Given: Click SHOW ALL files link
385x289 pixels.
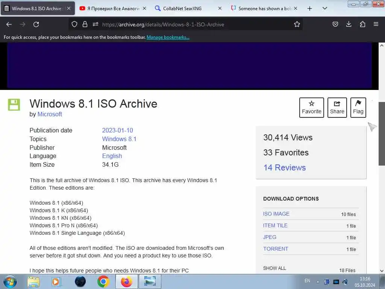Looking at the screenshot, I should point(274,268).
